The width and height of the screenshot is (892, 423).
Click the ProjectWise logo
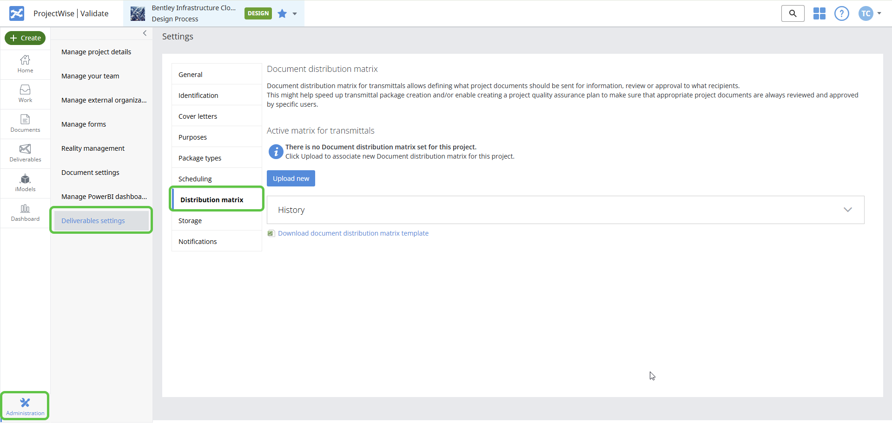pos(16,13)
